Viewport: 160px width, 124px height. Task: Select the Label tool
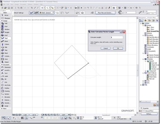[6, 76]
